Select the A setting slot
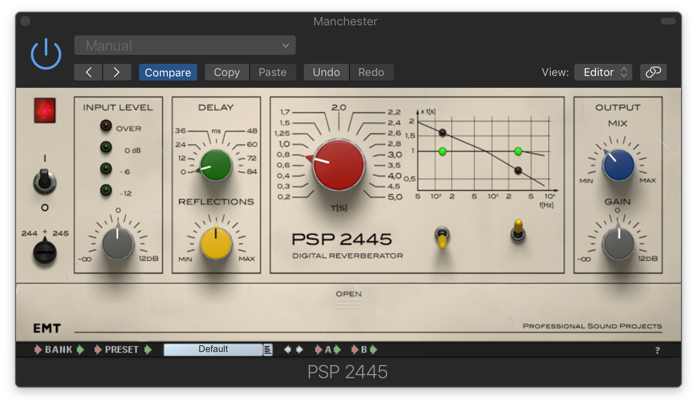Image resolution: width=697 pixels, height=406 pixels. point(328,349)
